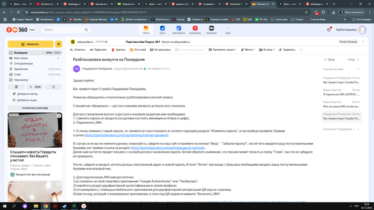The height and width of the screenshot is (210, 374).
Task: Clear the 'Удалённые' folder via 'Очистить'
Action: coord(54,69)
